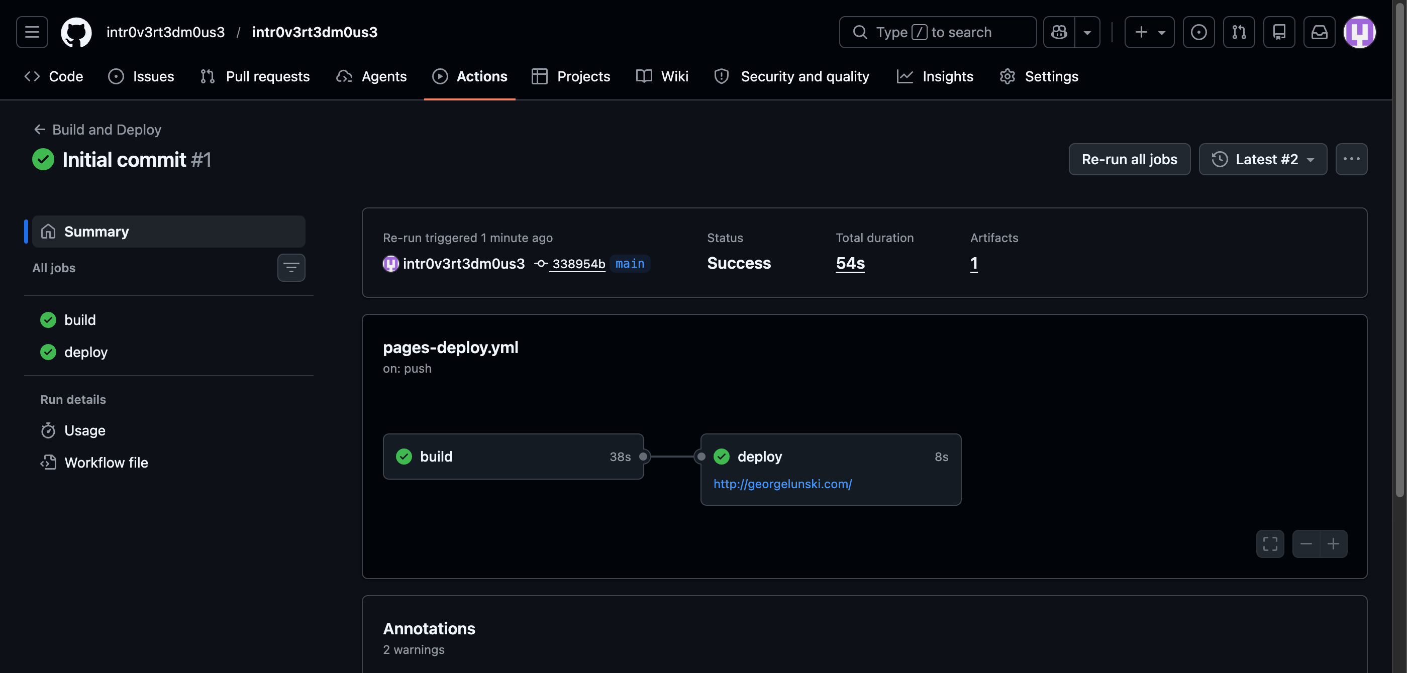The width and height of the screenshot is (1407, 673).
Task: Click Re-run all jobs button
Action: tap(1129, 159)
